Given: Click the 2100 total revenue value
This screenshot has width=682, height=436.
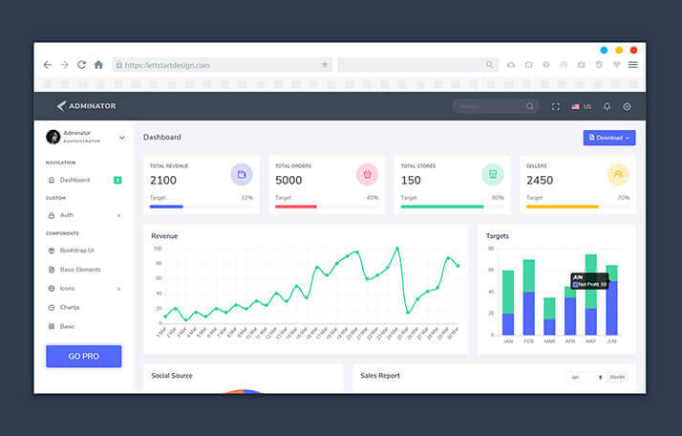Looking at the screenshot, I should tap(163, 181).
